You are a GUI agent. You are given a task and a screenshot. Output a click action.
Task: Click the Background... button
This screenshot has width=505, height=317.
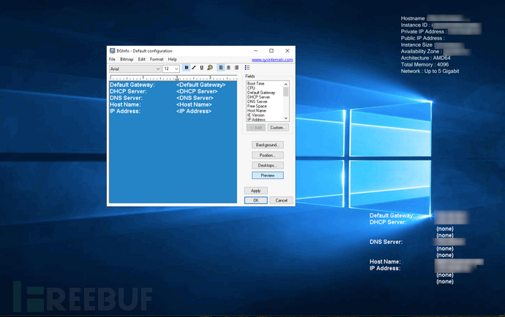(x=267, y=145)
